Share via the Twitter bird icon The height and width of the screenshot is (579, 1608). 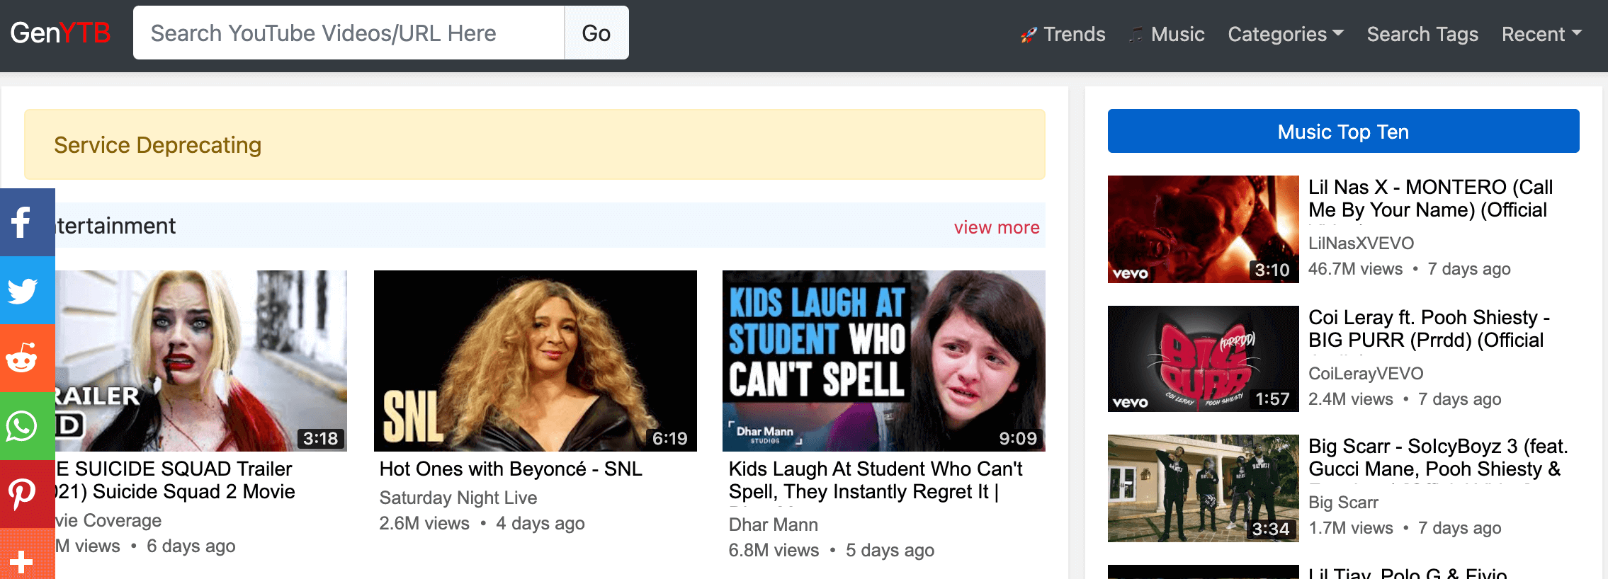(x=27, y=290)
